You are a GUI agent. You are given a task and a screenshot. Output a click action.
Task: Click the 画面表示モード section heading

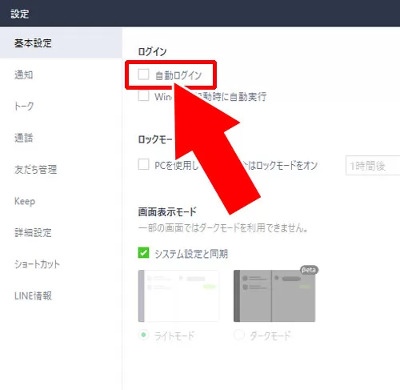167,211
